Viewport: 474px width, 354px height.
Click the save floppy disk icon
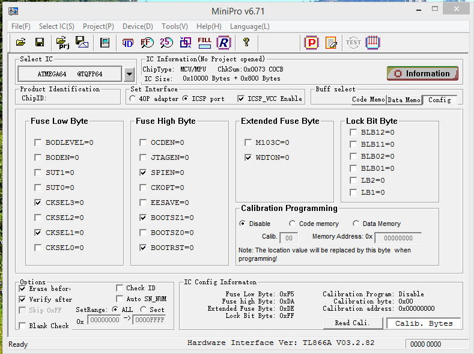point(40,42)
